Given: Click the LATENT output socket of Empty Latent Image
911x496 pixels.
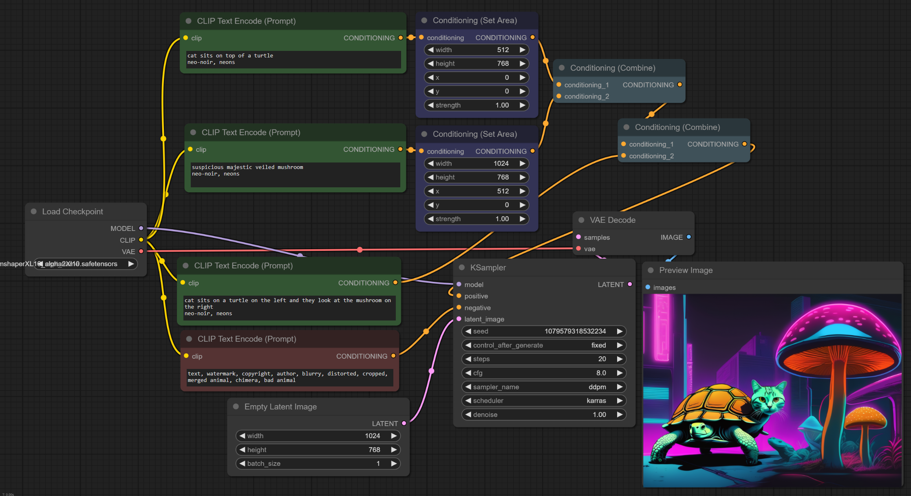Looking at the screenshot, I should (404, 423).
